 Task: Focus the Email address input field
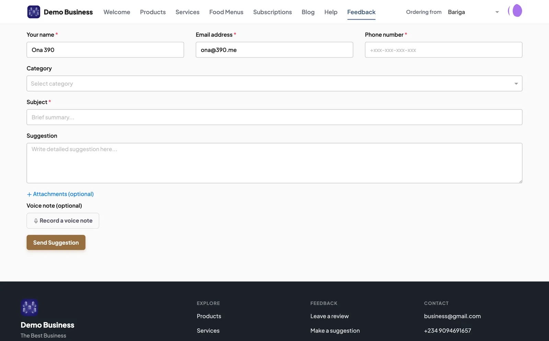click(x=274, y=50)
